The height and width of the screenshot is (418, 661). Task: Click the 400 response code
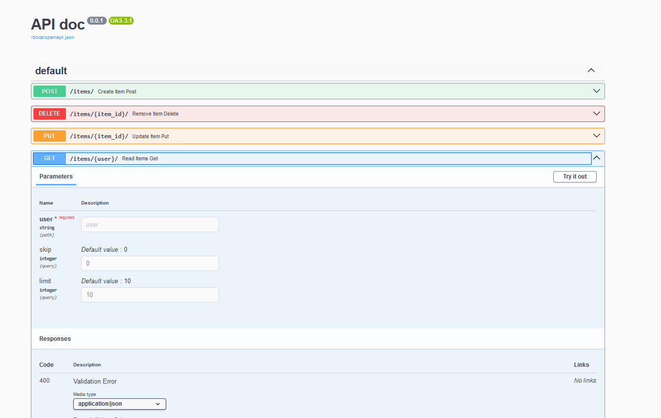(x=44, y=381)
